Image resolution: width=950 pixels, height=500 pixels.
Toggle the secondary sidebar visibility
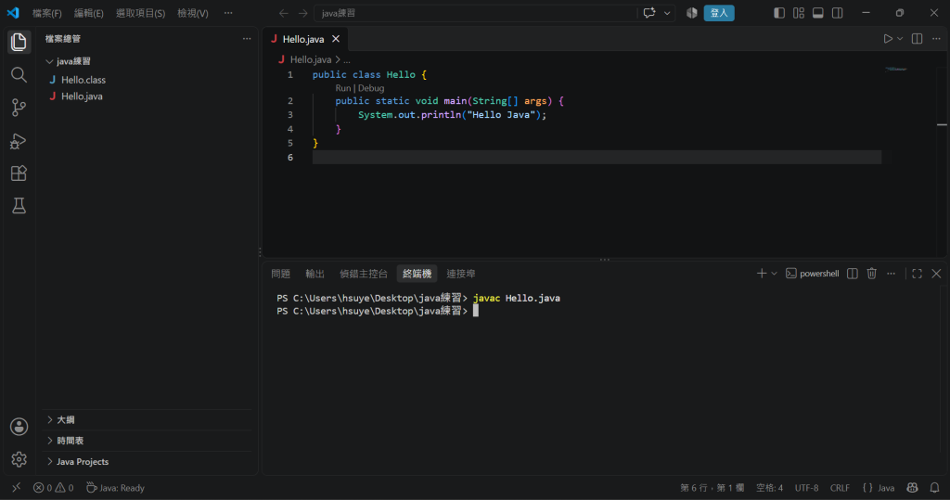(838, 13)
